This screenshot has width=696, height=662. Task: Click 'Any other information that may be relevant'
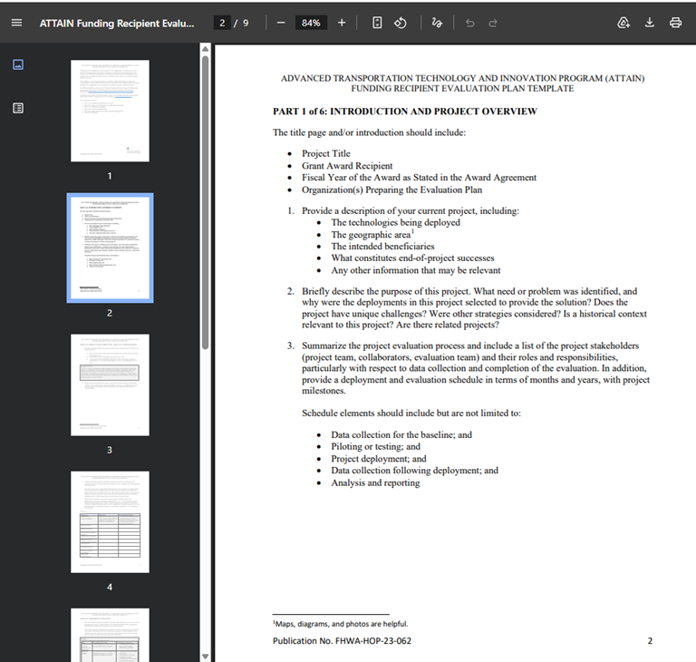tap(415, 270)
